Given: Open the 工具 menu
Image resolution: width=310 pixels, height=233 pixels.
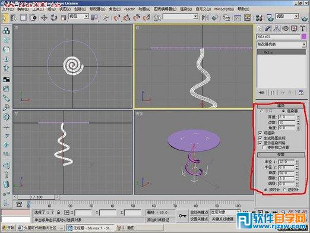Looking at the screenshot, I should [x=38, y=9].
